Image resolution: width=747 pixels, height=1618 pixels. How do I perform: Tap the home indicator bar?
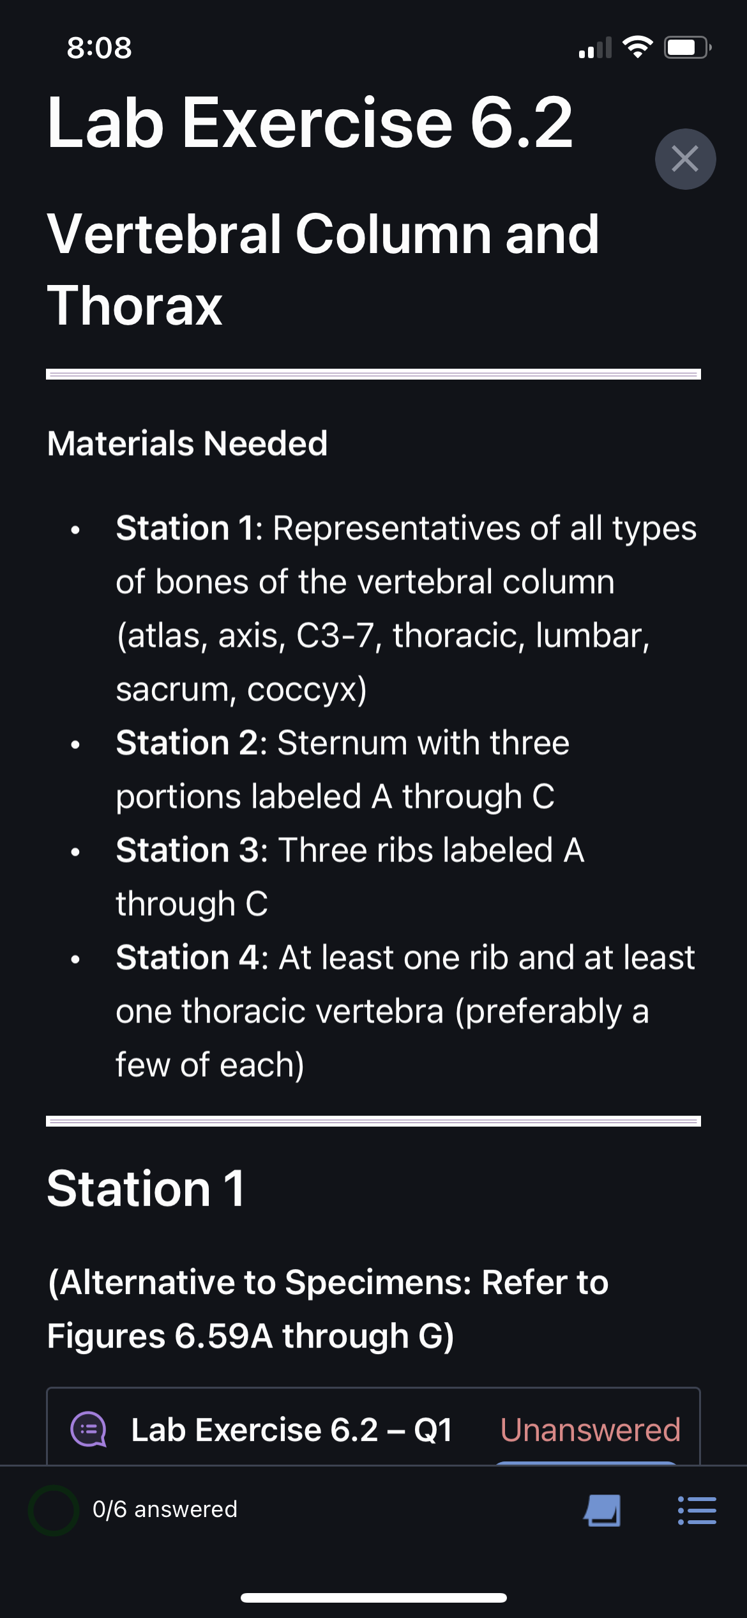[x=373, y=1598]
